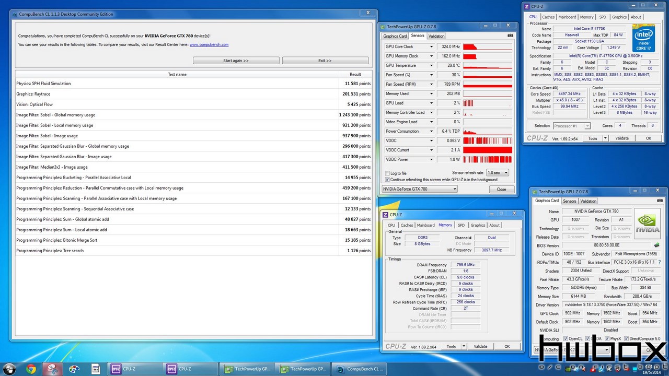669x376 pixels.
Task: Open the Caches tab in top CPU-Z window
Action: 548,17
